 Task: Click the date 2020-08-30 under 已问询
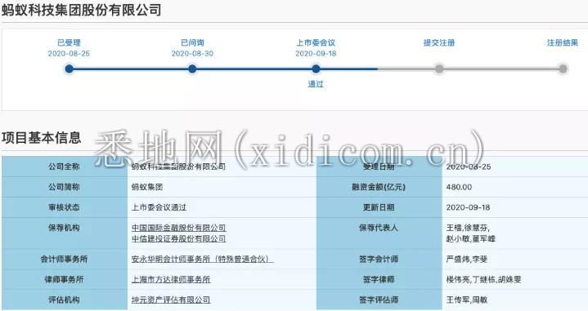(192, 54)
